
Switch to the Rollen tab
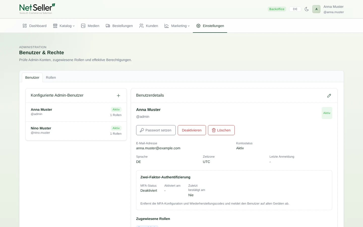[x=51, y=77]
